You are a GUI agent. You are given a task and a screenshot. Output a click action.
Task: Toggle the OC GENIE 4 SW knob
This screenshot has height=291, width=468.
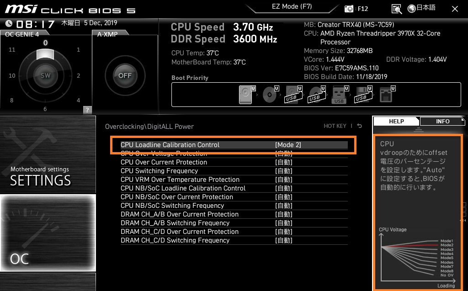45,75
